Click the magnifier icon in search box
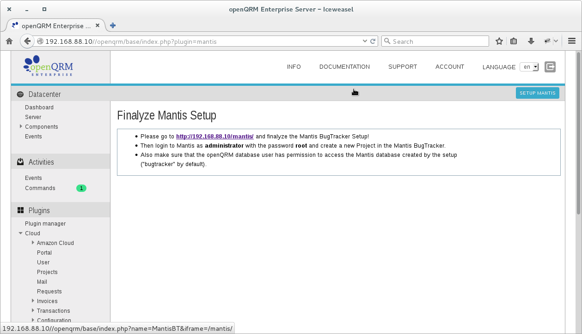Image resolution: width=582 pixels, height=334 pixels. click(387, 41)
